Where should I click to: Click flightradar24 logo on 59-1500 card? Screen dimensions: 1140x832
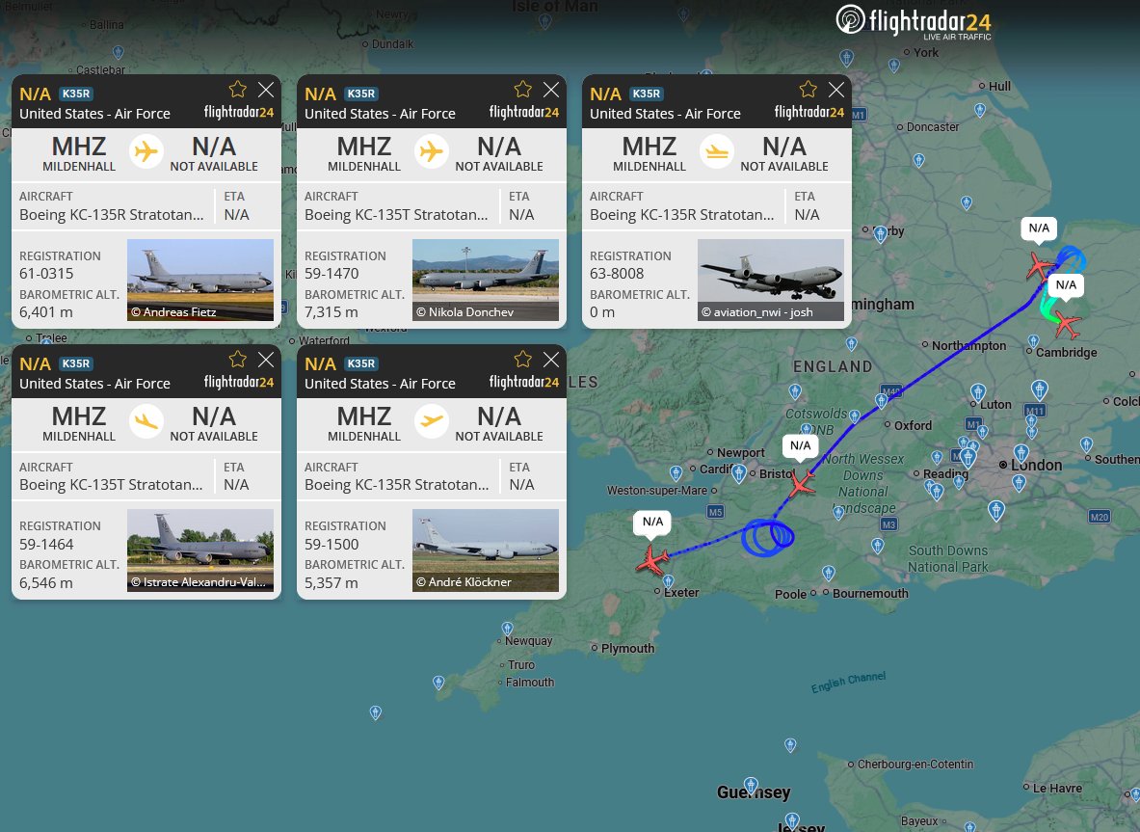click(x=523, y=382)
